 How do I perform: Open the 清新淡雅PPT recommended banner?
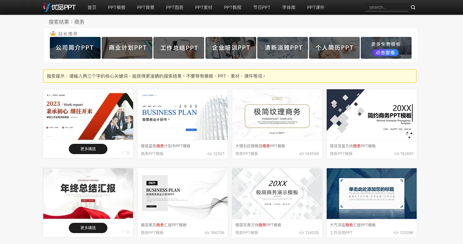pos(283,48)
